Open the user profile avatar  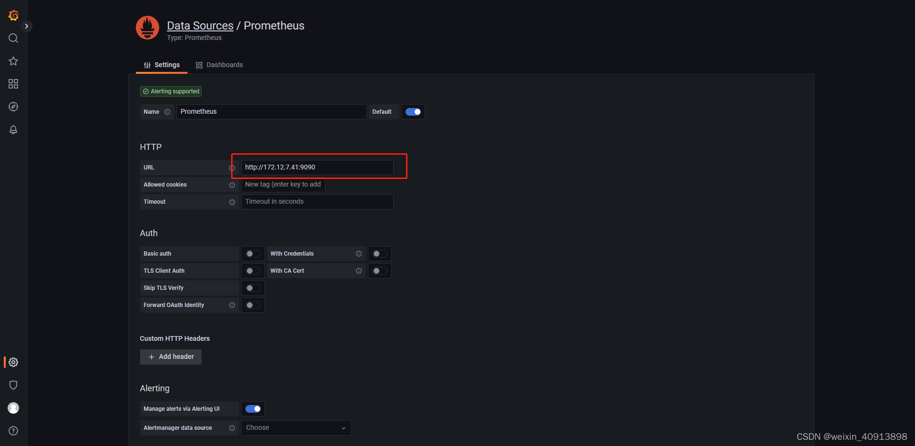[x=13, y=408]
